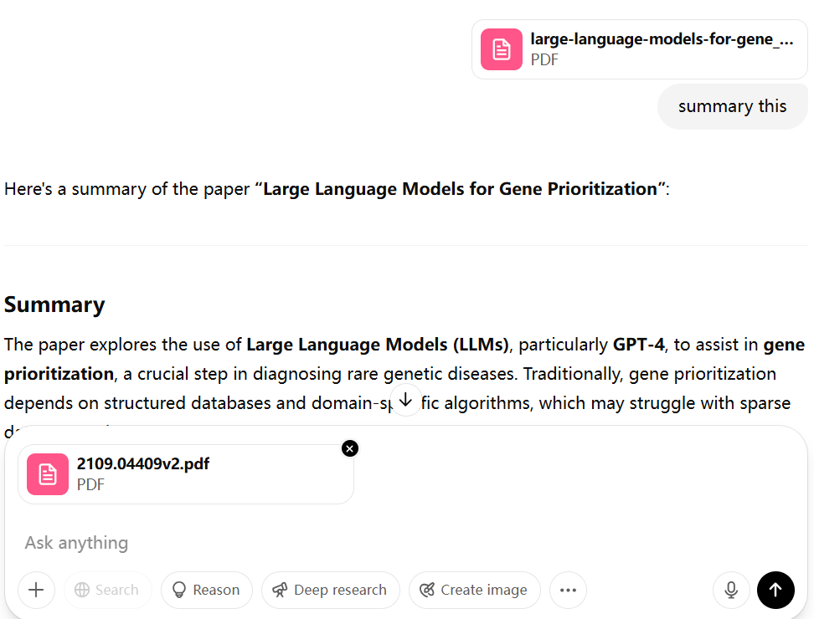Screen dimensions: 814x619
Task: Click the Search button label
Action: point(116,590)
